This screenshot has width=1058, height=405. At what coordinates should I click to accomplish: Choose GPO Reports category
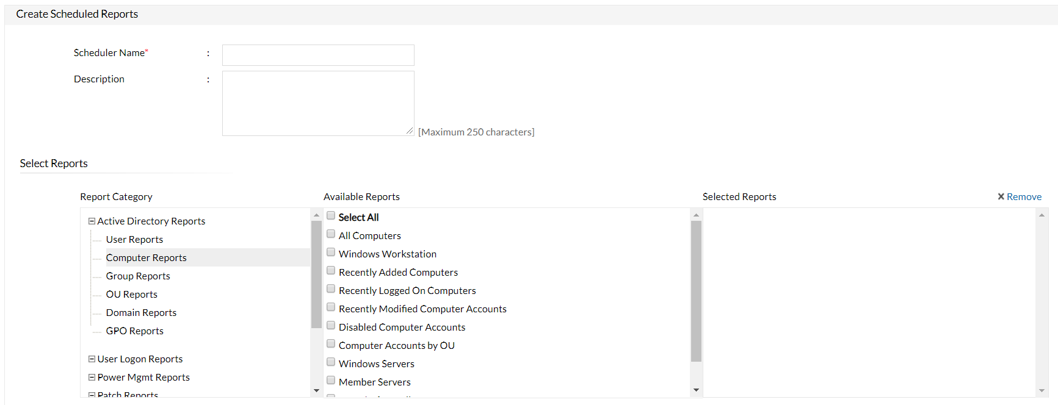click(134, 331)
